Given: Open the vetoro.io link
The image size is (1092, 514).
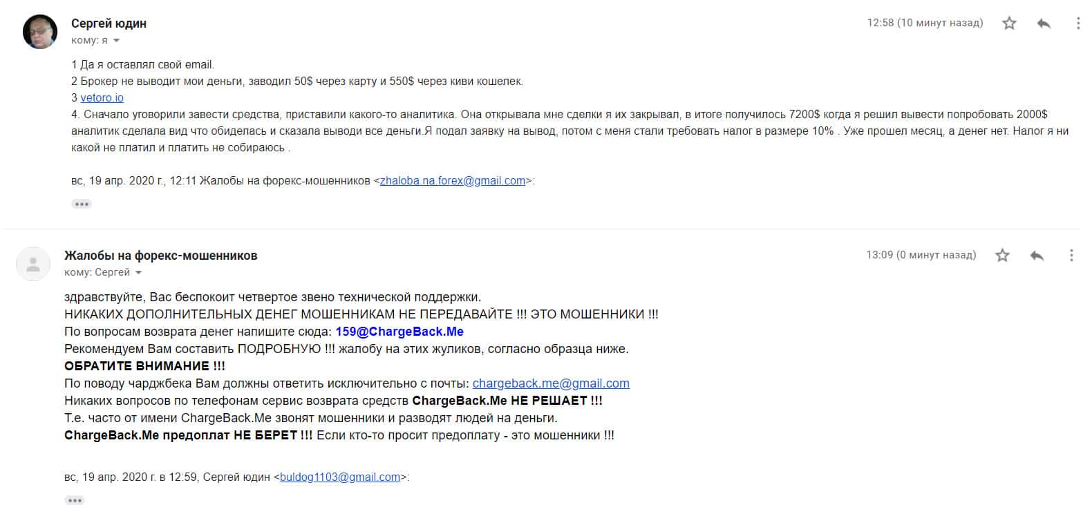Looking at the screenshot, I should pos(102,98).
